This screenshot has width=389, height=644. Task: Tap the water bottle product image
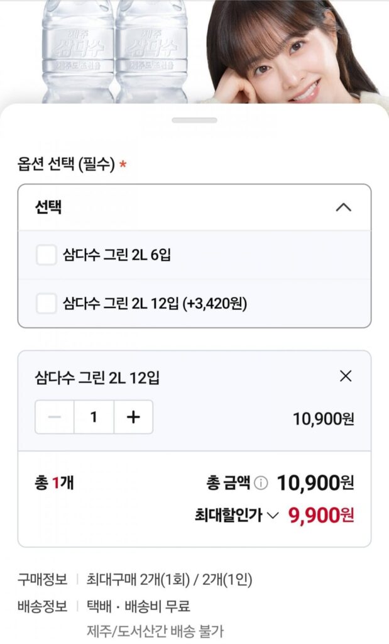coord(114,52)
